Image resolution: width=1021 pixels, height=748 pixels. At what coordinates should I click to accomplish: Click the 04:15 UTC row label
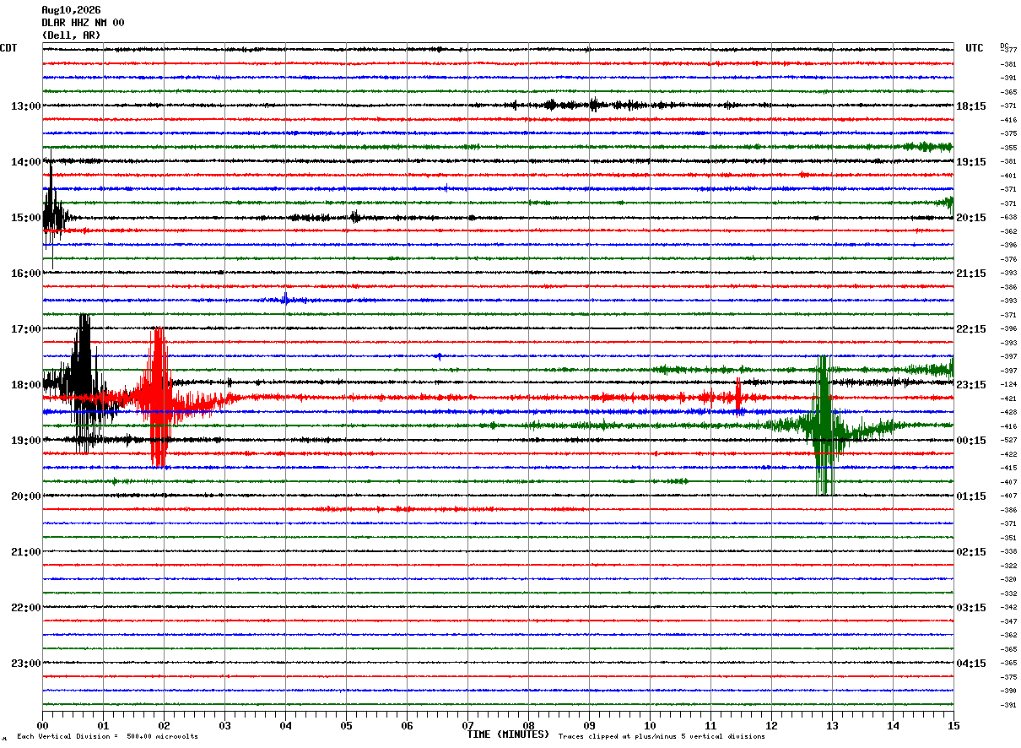click(970, 664)
